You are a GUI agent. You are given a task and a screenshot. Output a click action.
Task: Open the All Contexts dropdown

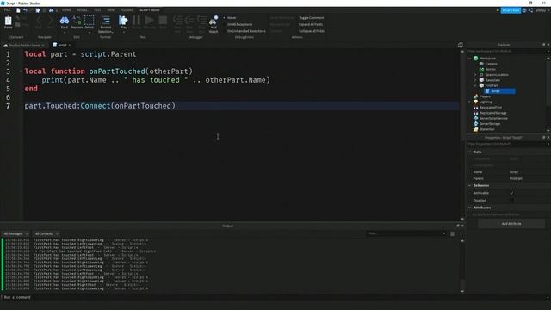click(46, 233)
